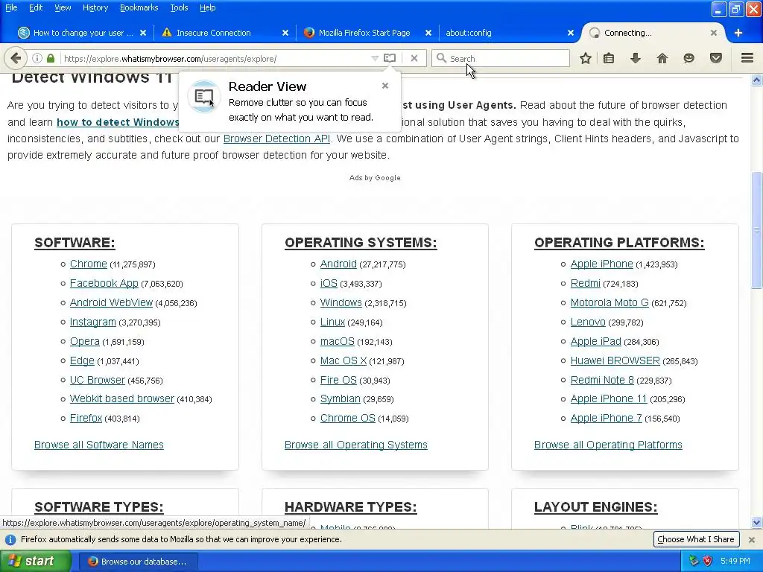Viewport: 763px width, 572px height.
Task: Open the Hello chat smiley icon
Action: click(x=689, y=58)
